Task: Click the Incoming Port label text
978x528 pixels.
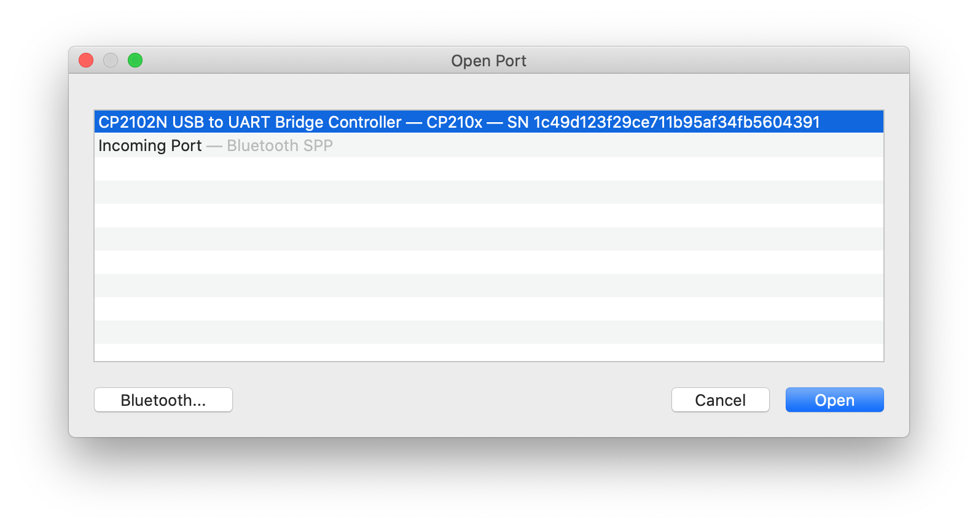Action: [x=150, y=146]
